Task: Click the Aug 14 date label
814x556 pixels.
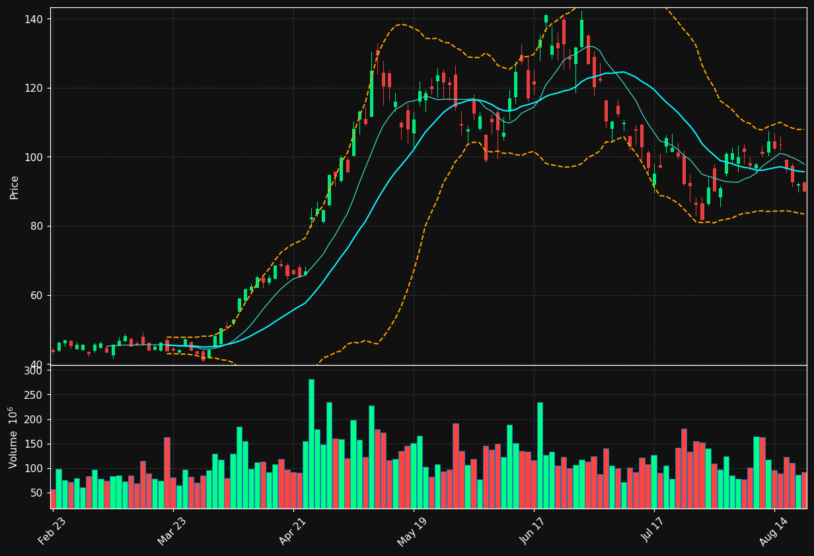Action: [x=773, y=530]
